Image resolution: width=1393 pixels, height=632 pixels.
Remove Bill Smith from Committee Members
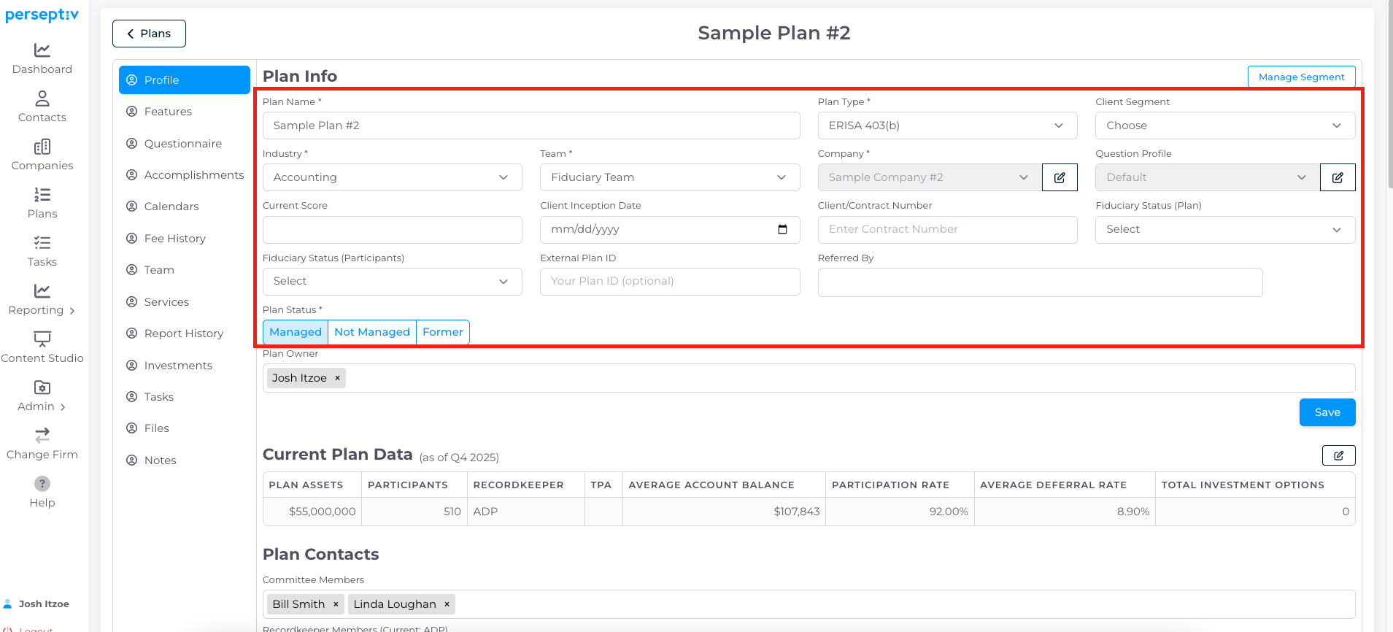click(336, 604)
